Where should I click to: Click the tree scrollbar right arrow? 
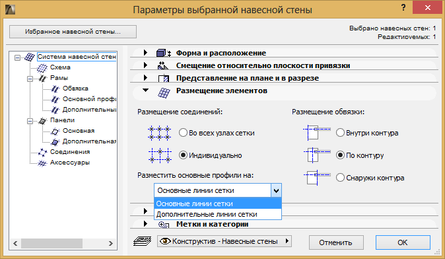pos(111,243)
